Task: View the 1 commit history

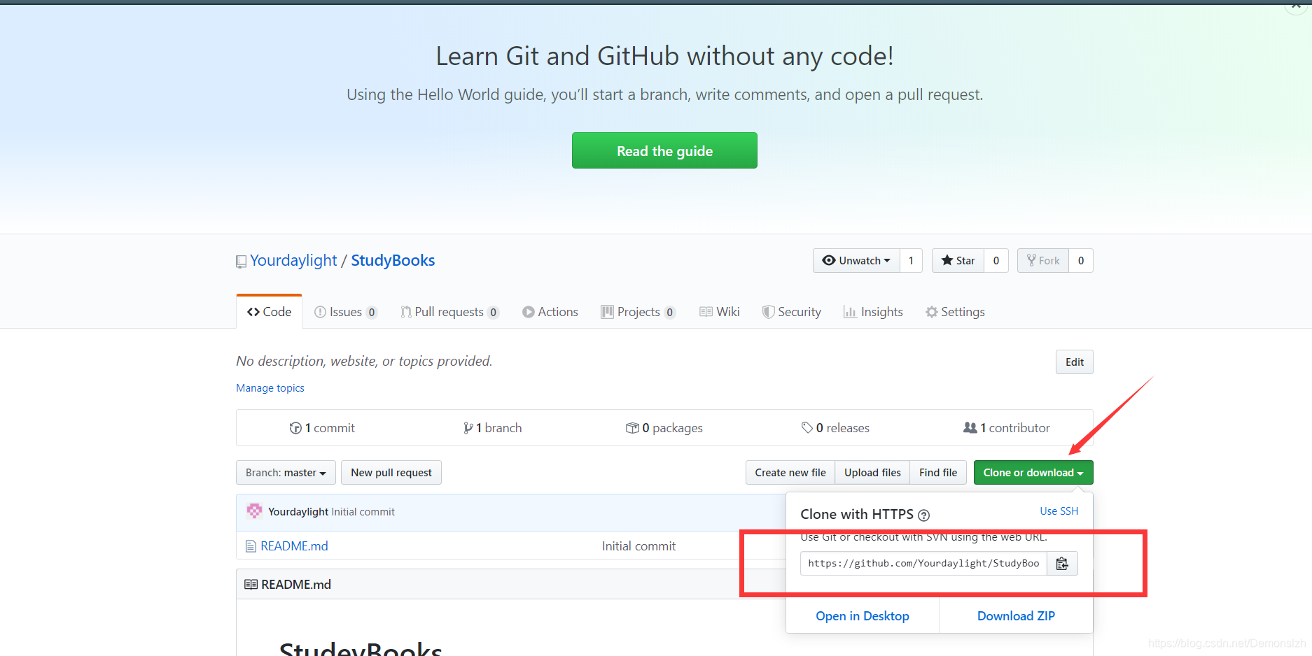Action: (x=322, y=427)
